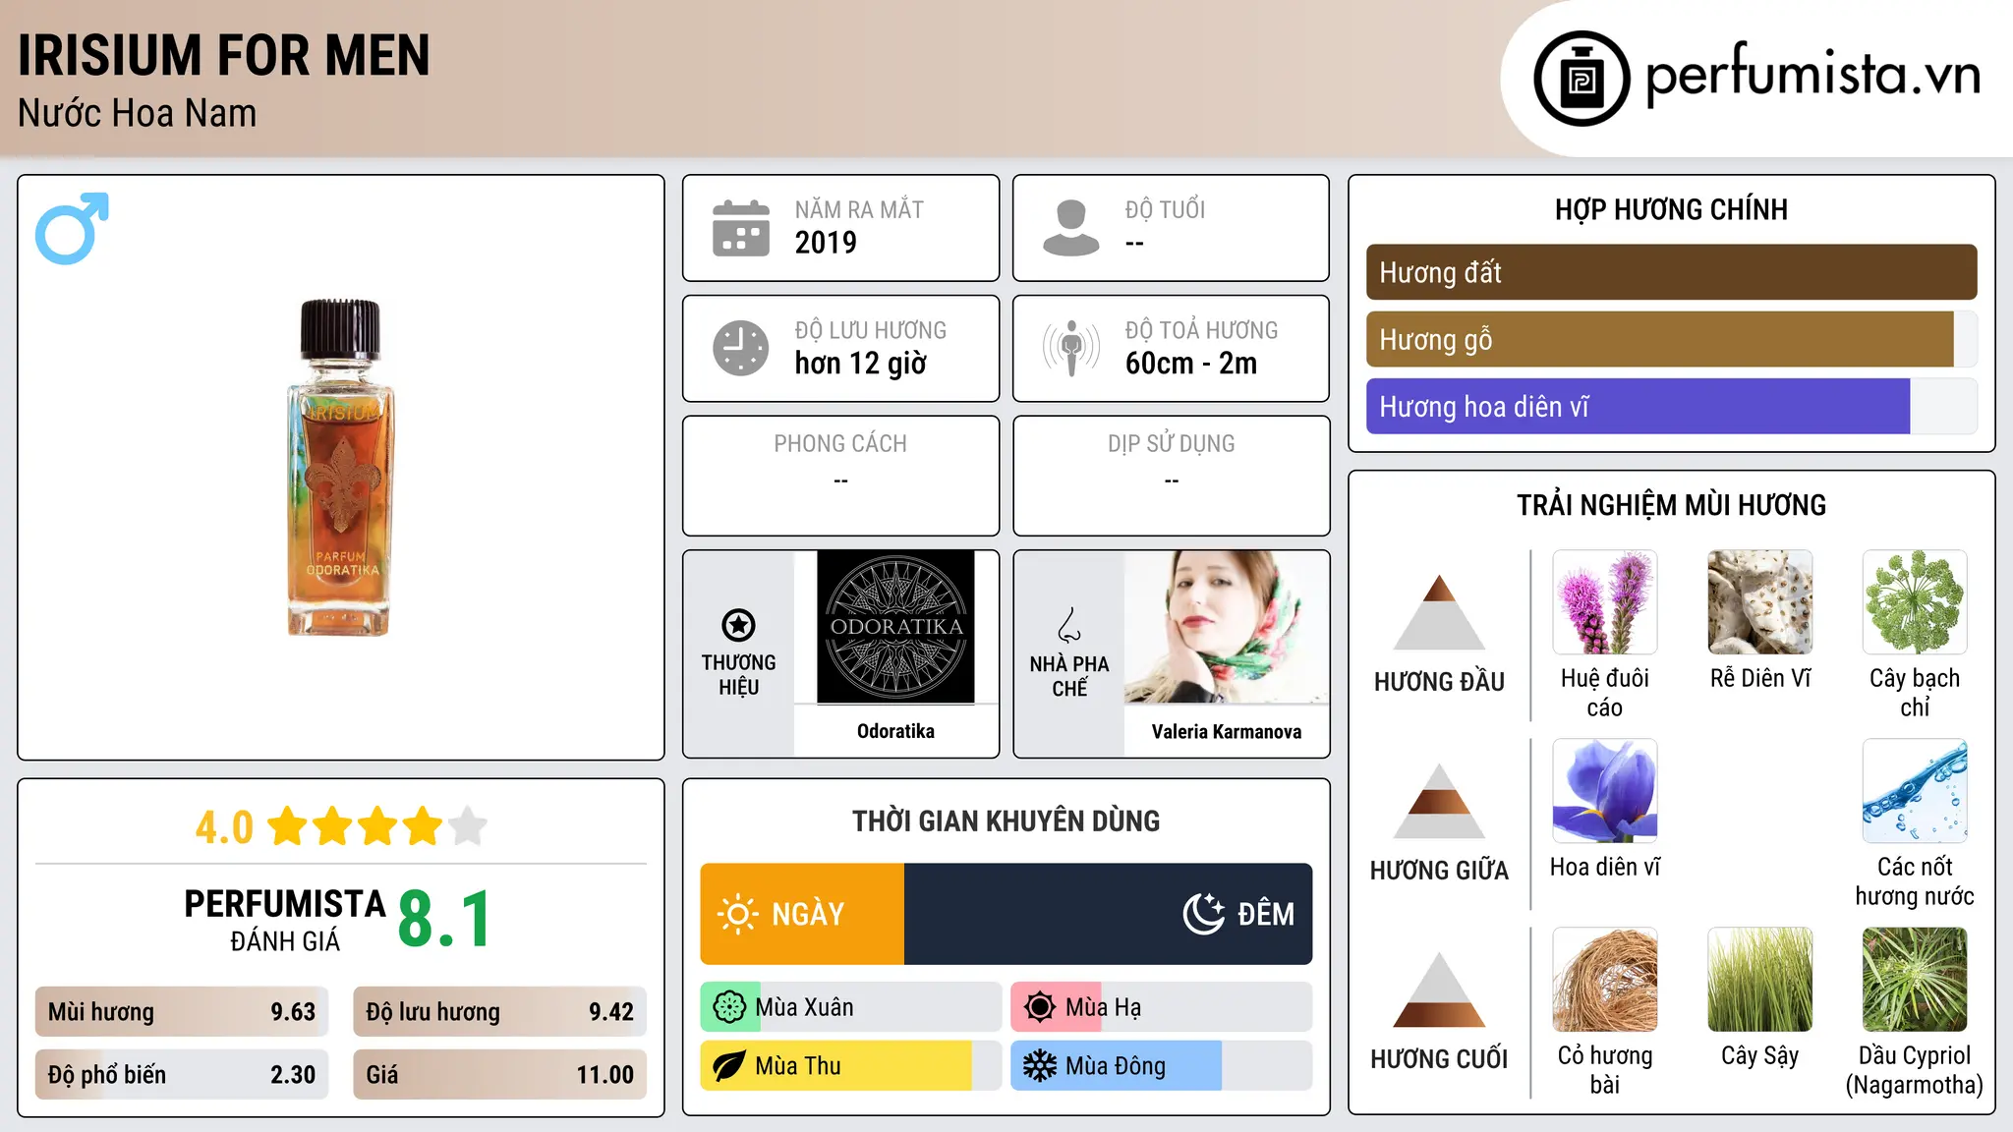Click the green Perfumista score 8.1
This screenshot has height=1132, width=2013.
[x=445, y=919]
